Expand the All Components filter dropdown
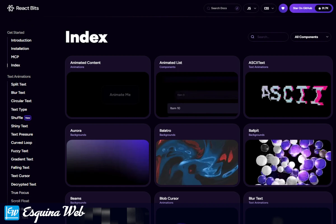Viewport: 336px width, 224px height. pyautogui.click(x=311, y=37)
